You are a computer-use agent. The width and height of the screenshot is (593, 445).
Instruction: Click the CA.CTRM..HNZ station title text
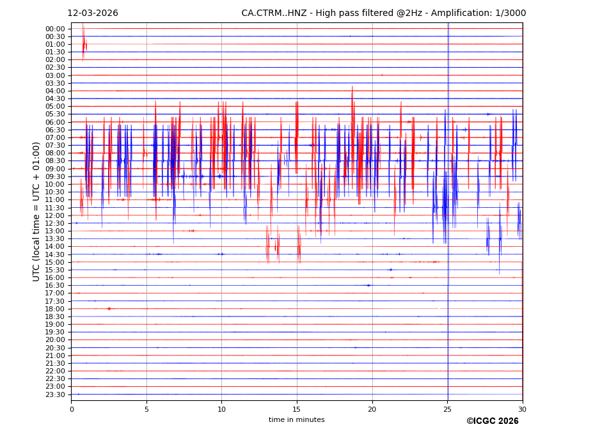click(x=383, y=13)
